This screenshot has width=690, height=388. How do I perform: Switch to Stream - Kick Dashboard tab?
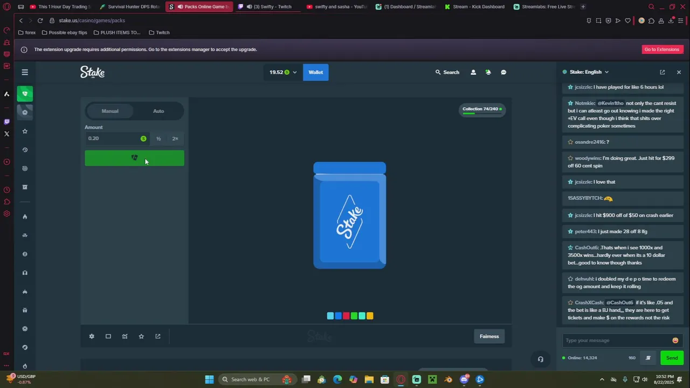point(474,7)
